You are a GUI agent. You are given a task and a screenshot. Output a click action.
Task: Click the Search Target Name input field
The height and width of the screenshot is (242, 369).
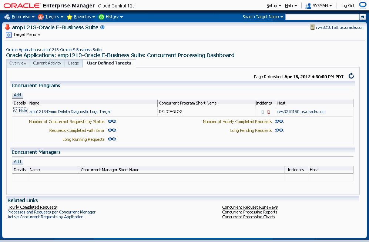click(322, 17)
